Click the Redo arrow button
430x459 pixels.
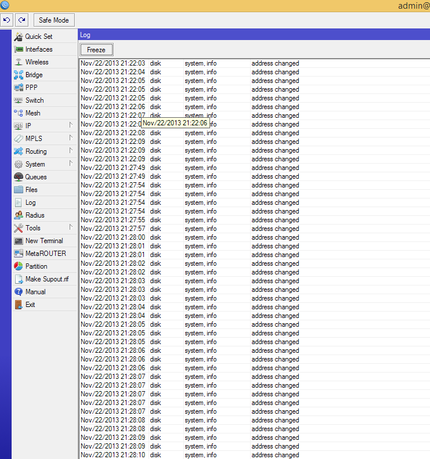pyautogui.click(x=21, y=20)
